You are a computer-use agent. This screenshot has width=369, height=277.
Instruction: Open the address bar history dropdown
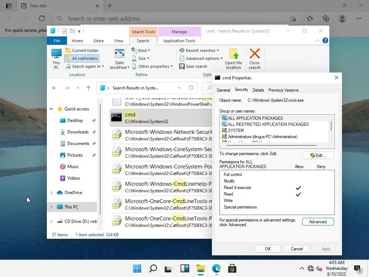click(179, 88)
